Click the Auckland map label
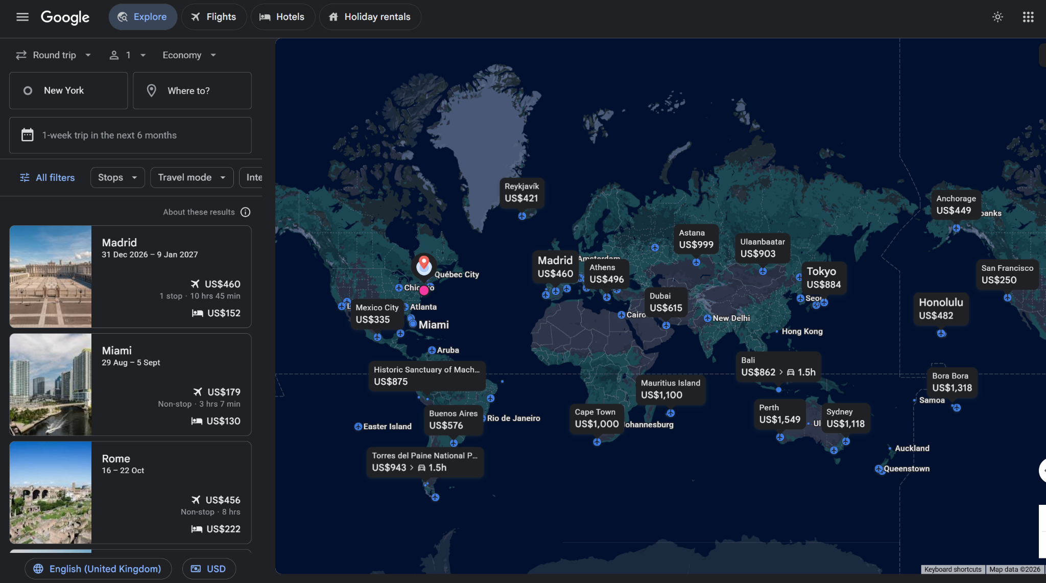Viewport: 1046px width, 583px height. click(x=912, y=449)
